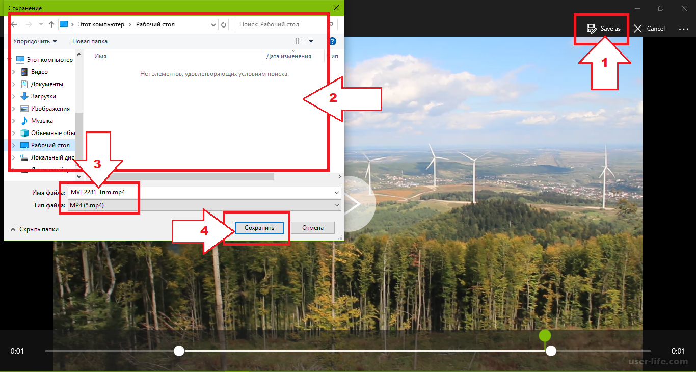This screenshot has height=372, width=696.
Task: Go back with the dialog's back arrow
Action: coord(15,24)
